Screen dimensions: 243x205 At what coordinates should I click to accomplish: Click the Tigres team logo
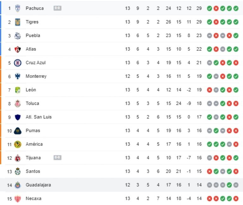pos(18,22)
